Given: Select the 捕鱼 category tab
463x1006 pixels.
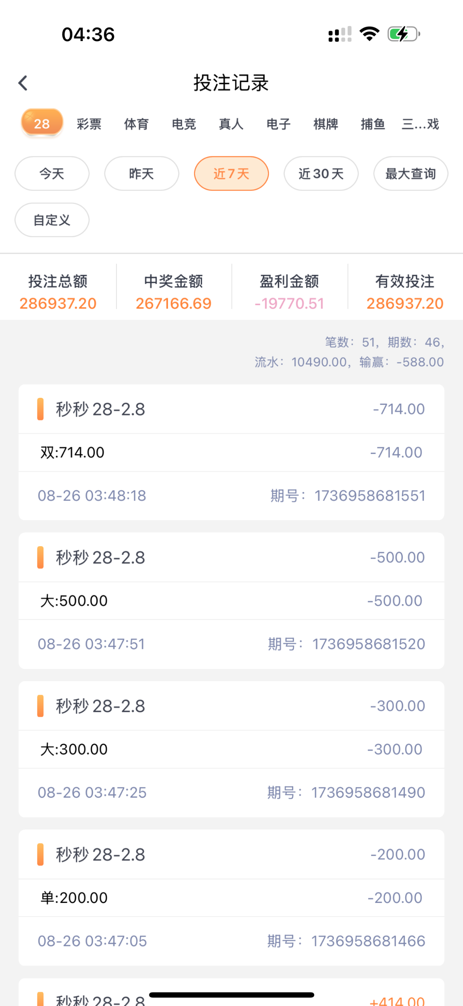Looking at the screenshot, I should coord(373,124).
